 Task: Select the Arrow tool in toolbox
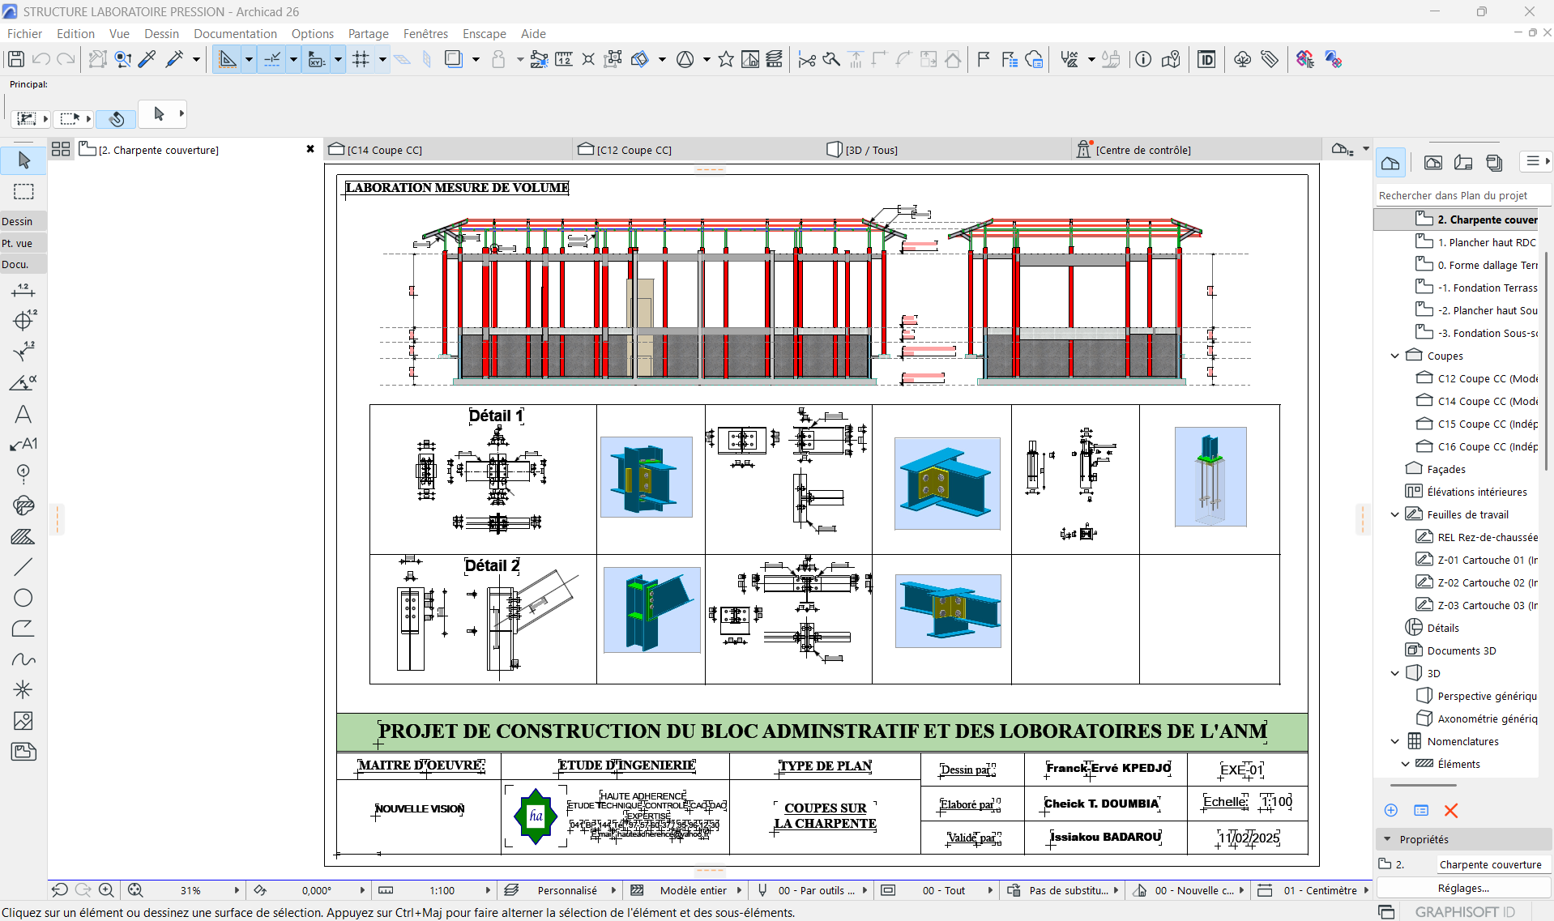(23, 160)
